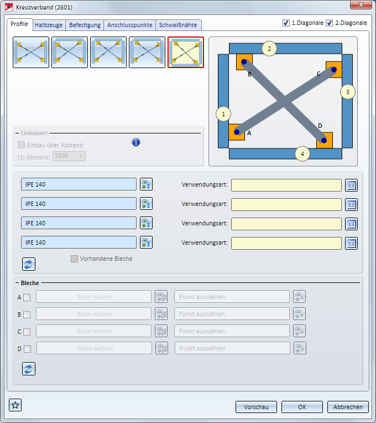The width and height of the screenshot is (376, 423).
Task: Check the Bleche B checkbox
Action: 27,314
